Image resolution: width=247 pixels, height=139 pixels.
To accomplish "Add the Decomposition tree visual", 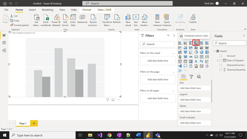I will [180, 66].
